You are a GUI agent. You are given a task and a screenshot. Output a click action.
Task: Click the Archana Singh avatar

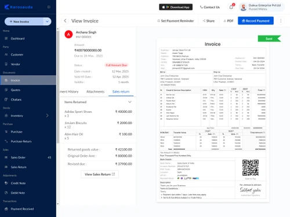(68, 34)
